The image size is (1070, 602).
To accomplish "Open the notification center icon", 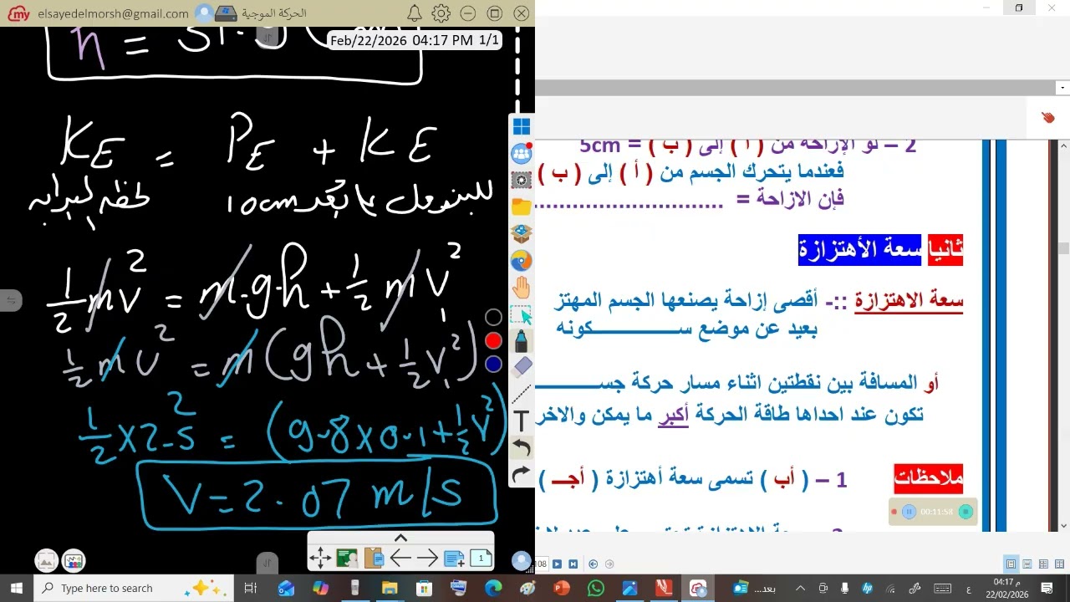I will coord(1047,589).
